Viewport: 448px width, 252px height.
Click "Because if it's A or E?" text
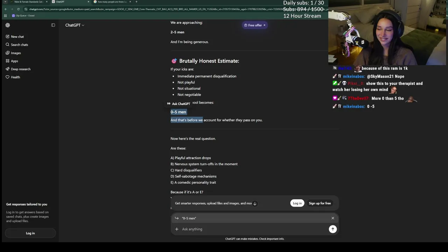pyautogui.click(x=187, y=192)
